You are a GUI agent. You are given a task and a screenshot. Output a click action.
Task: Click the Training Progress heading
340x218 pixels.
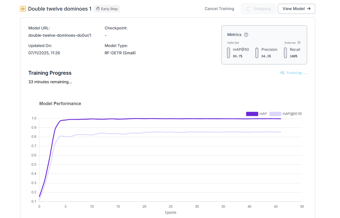(x=50, y=73)
